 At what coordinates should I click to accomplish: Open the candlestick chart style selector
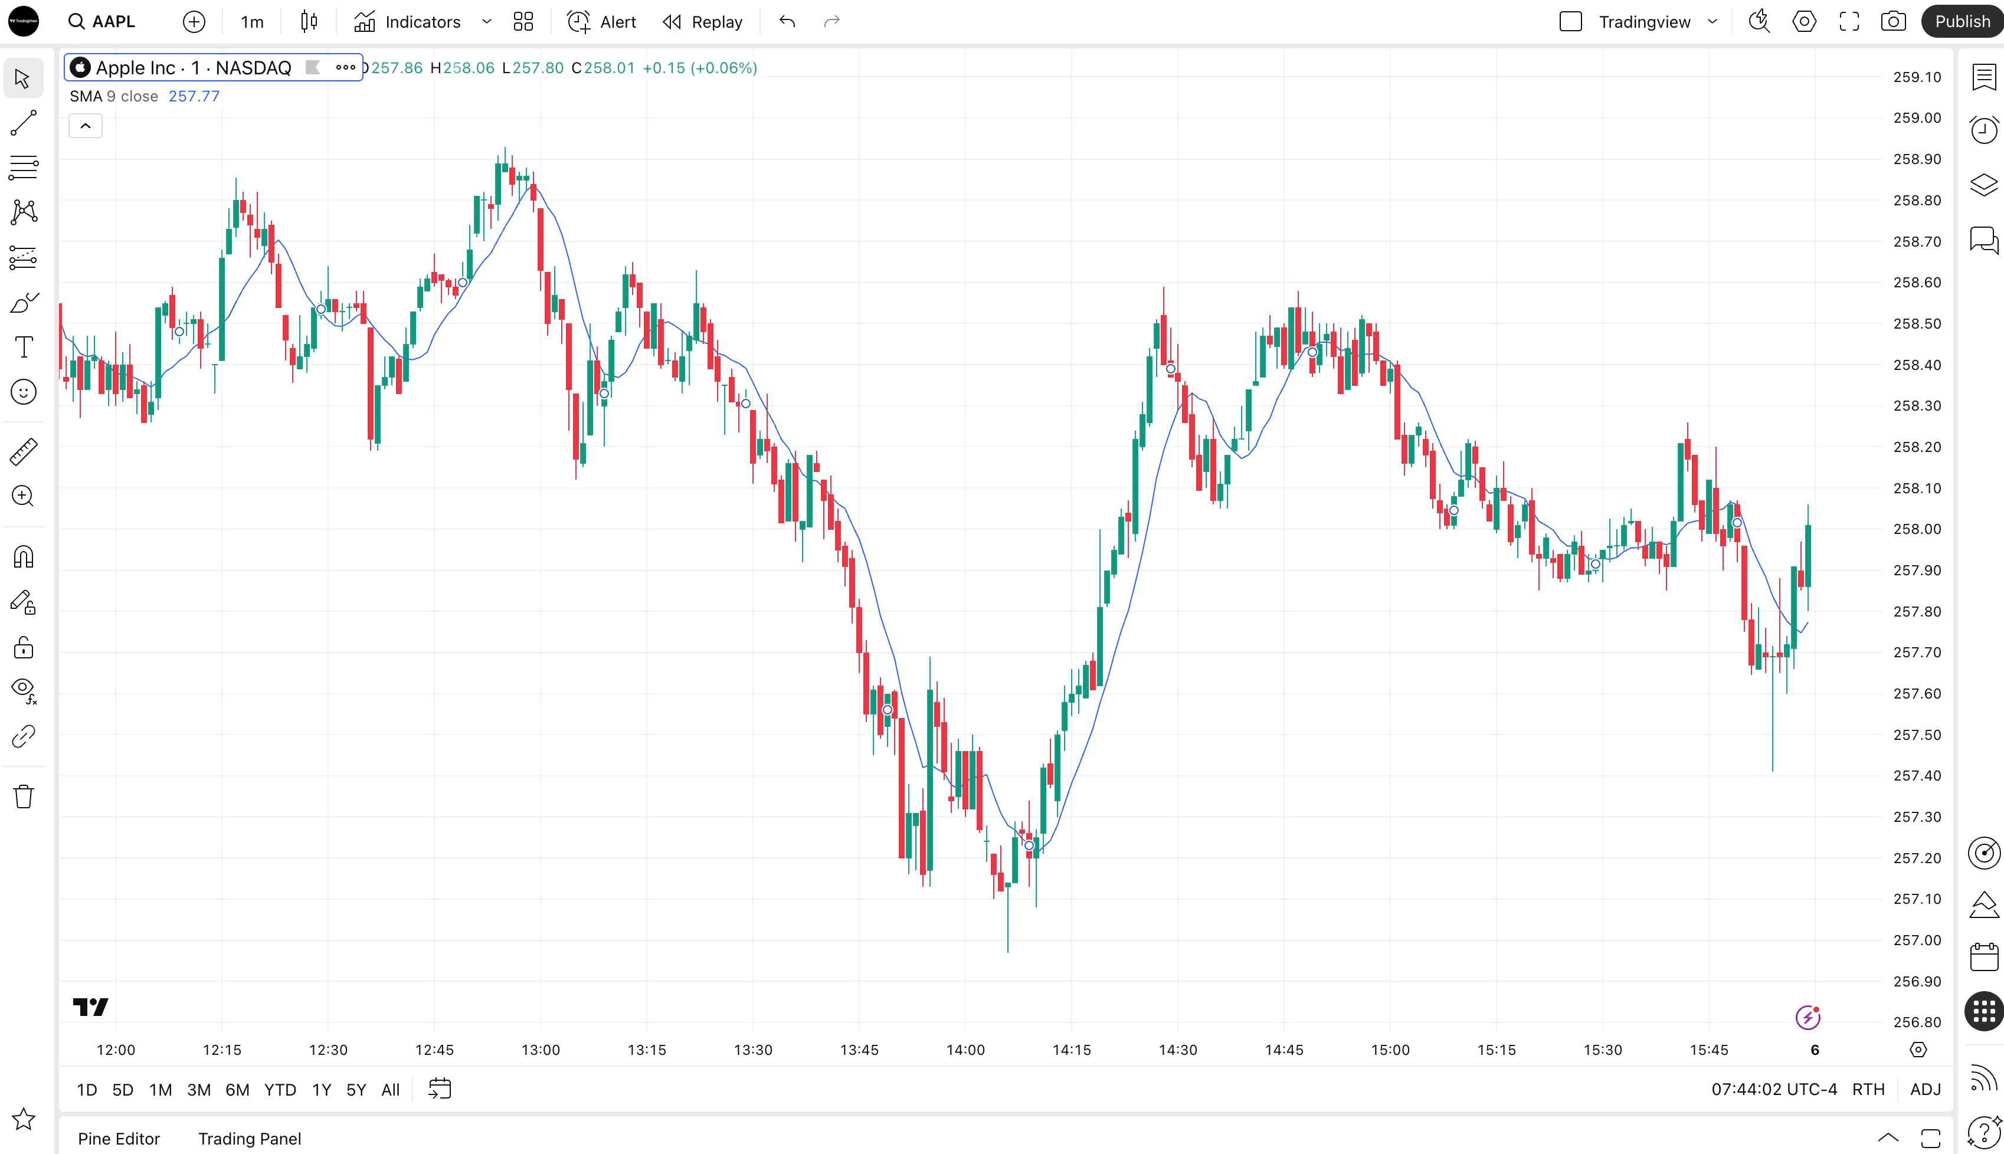(x=309, y=21)
